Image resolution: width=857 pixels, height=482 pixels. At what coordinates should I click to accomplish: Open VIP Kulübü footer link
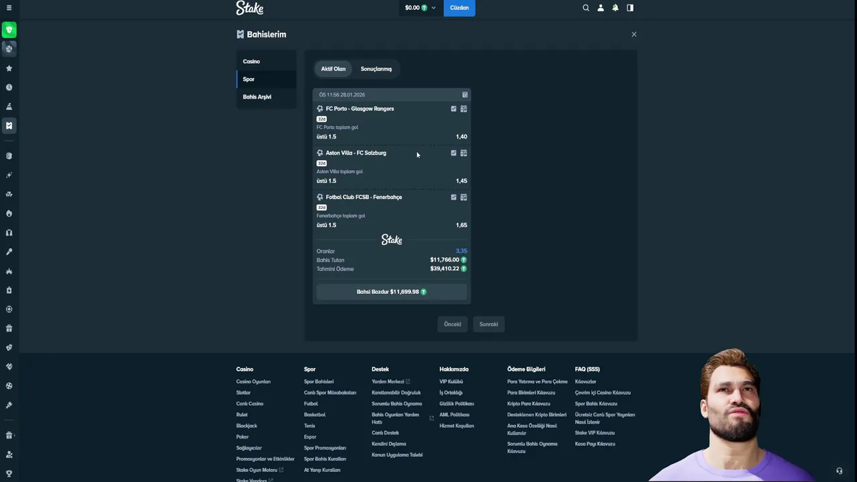pyautogui.click(x=451, y=382)
